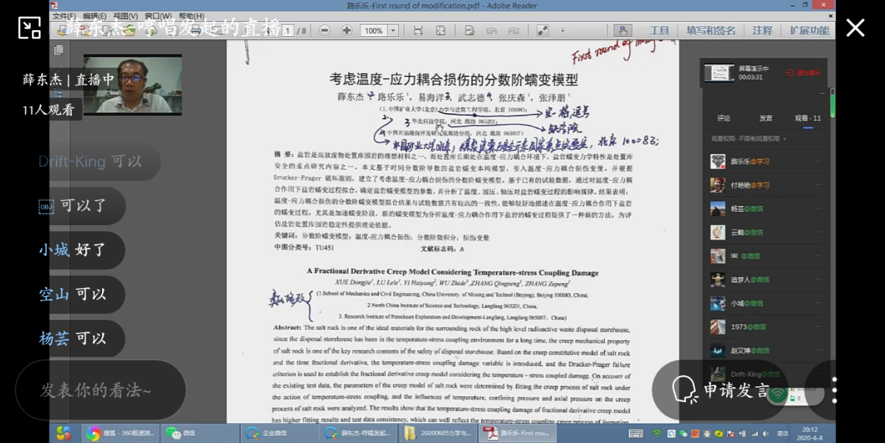
Task: Tap the picture-in-picture minimize icon at the top left
Action: [x=29, y=27]
